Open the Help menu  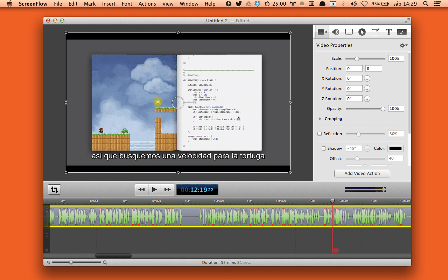click(x=210, y=4)
